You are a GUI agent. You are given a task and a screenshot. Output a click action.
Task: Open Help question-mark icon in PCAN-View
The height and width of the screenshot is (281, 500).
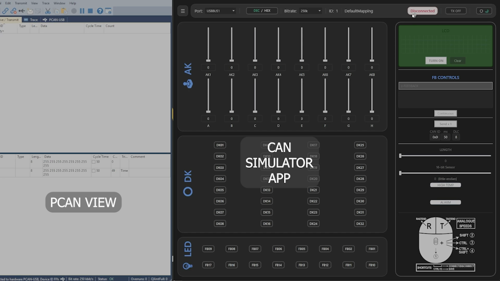click(100, 11)
